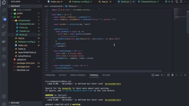Image resolution: width=189 pixels, height=106 pixels.
Task: Open index.css in the file tree
Action: 25,45
